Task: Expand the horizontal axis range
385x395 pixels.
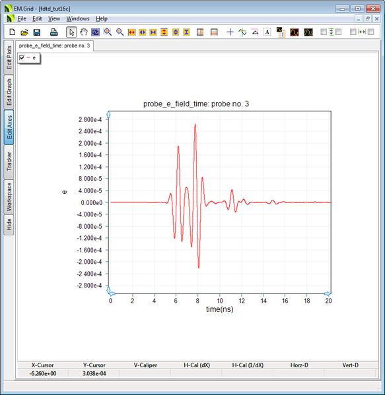Action: pos(142,32)
